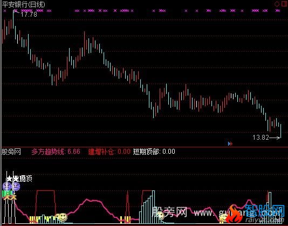
Task: Select the 多方趋势线: 6.66 readout
Action: pyautogui.click(x=56, y=152)
